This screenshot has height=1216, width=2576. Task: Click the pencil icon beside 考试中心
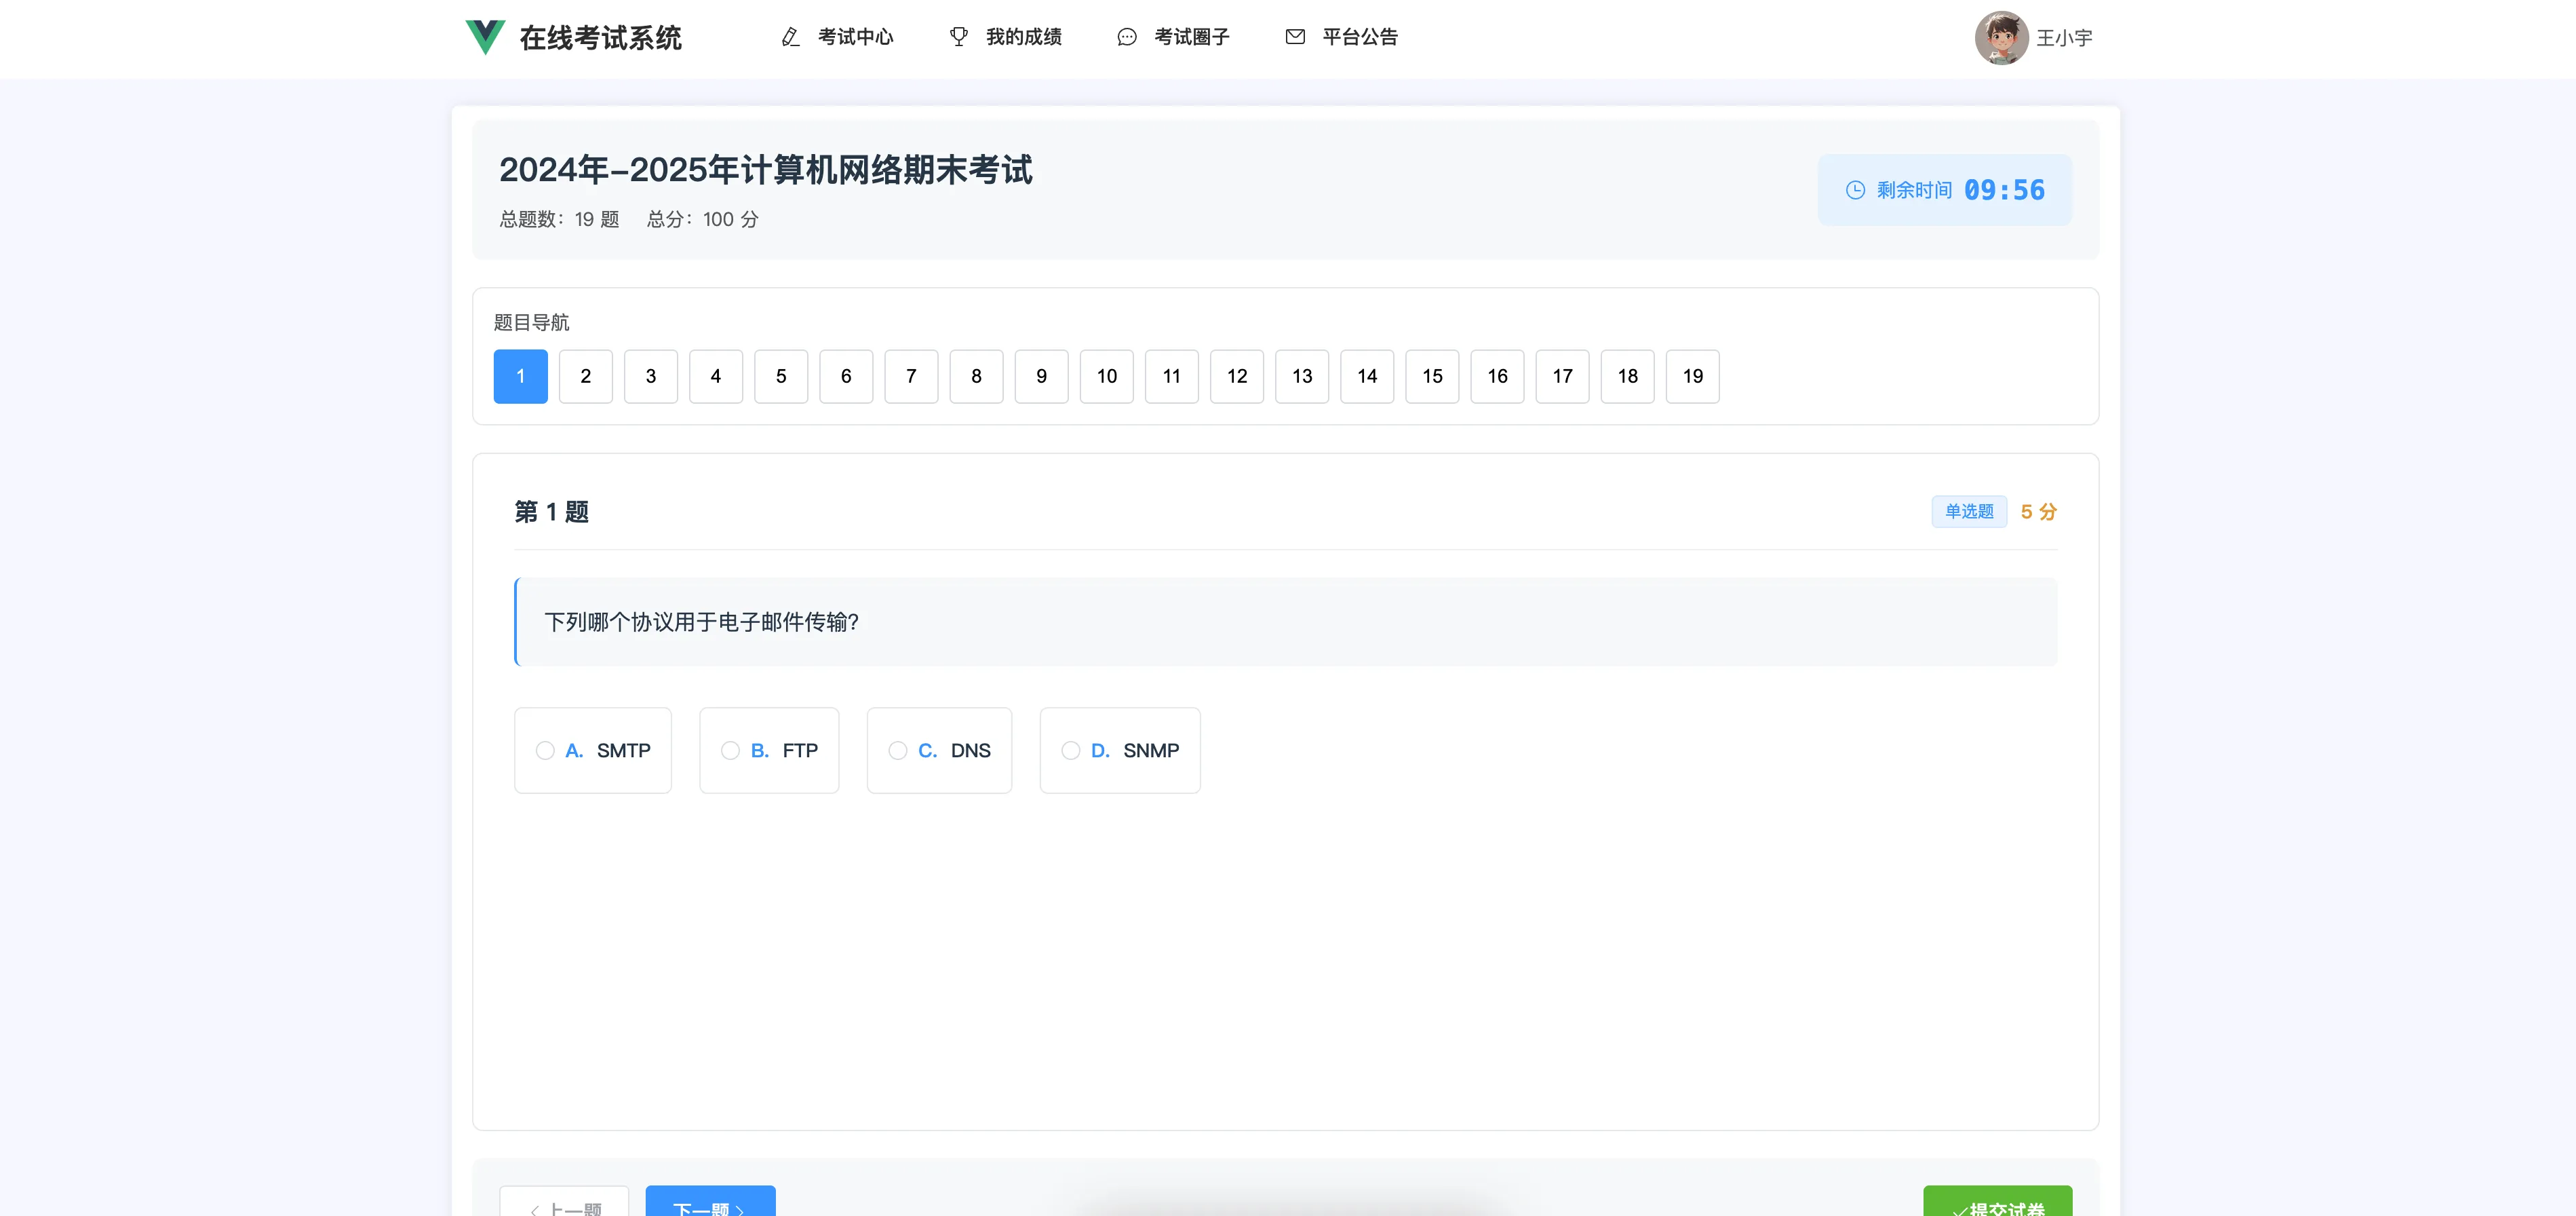click(x=790, y=37)
